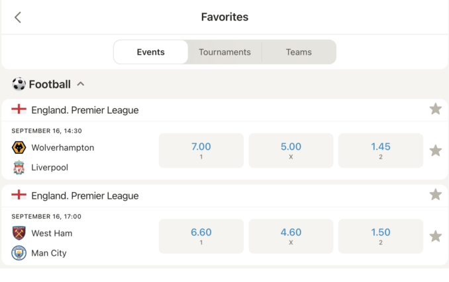Toggle favorite star for Wolverhampton vs Liverpool
Viewport: 449px width, 282px height.
click(x=435, y=151)
